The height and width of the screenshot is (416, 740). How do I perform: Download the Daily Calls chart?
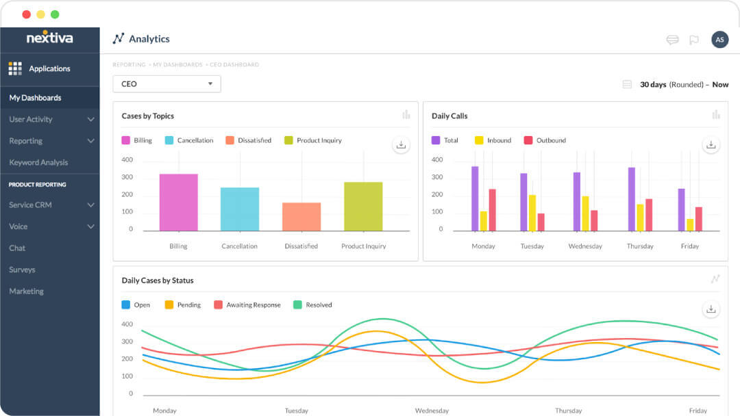(711, 145)
